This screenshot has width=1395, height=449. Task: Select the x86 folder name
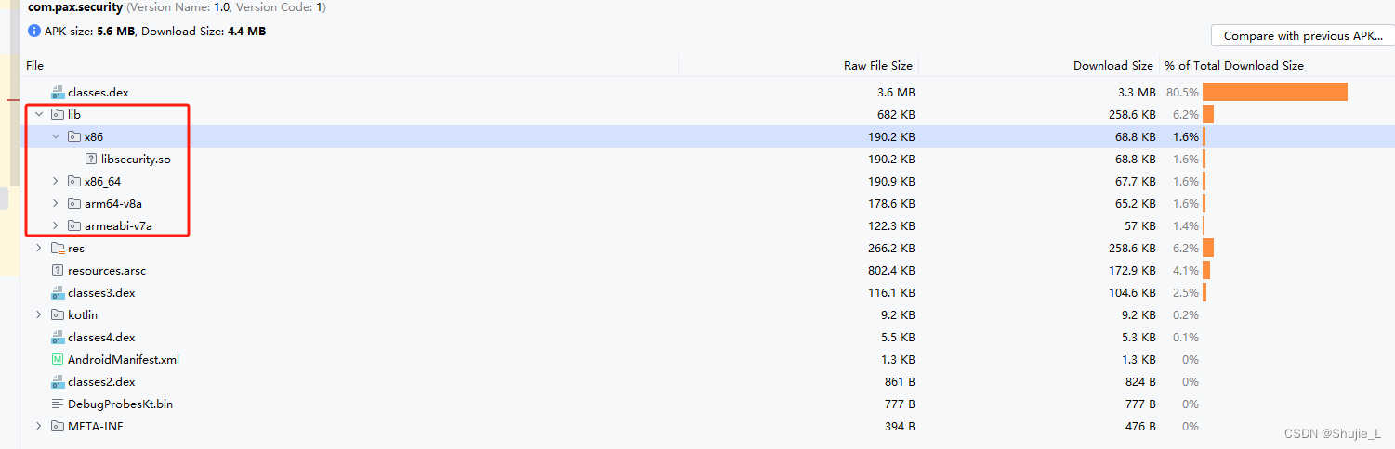(94, 137)
